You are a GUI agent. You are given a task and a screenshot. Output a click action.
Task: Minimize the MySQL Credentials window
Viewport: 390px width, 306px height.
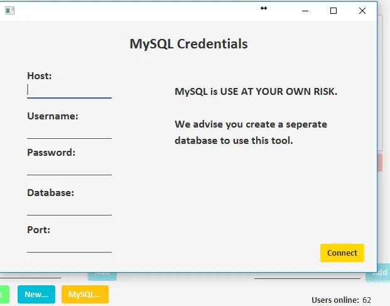tap(305, 11)
